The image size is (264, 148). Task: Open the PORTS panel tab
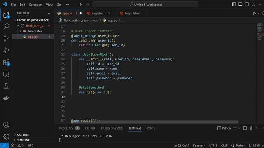click(151, 128)
